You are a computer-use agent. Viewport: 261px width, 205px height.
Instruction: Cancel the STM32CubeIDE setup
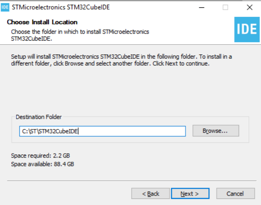coord(236,193)
